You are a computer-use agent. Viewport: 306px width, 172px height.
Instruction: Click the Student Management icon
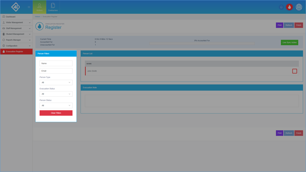pyautogui.click(x=4, y=34)
